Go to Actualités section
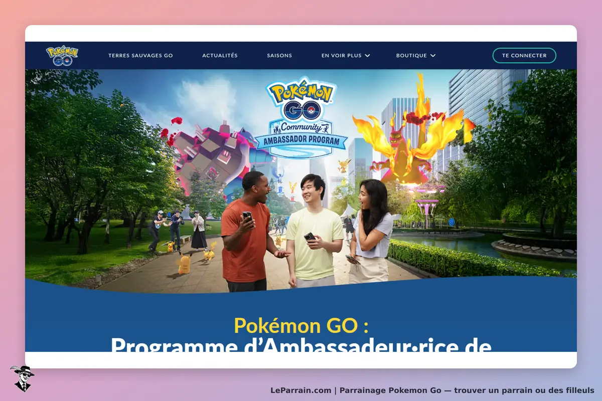This screenshot has width=602, height=401. tap(220, 56)
